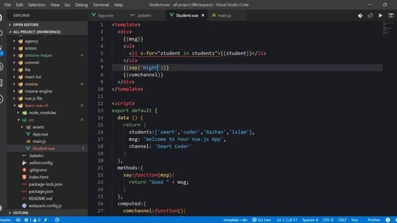Viewport: 397px width, 223px height.
Task: Click the smiley feedback icon
Action: click(388, 220)
